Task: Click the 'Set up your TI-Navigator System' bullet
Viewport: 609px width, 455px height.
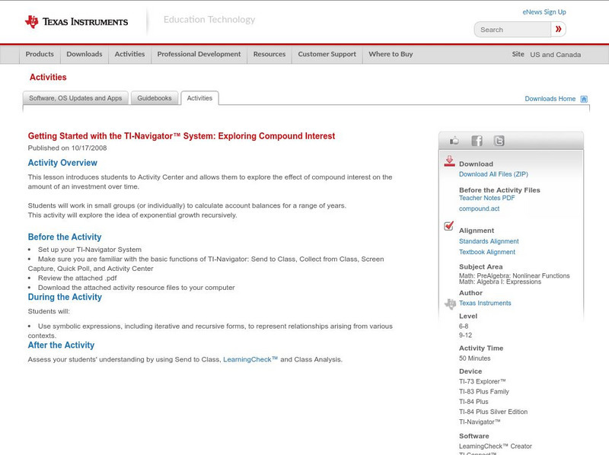Action: tap(90, 250)
